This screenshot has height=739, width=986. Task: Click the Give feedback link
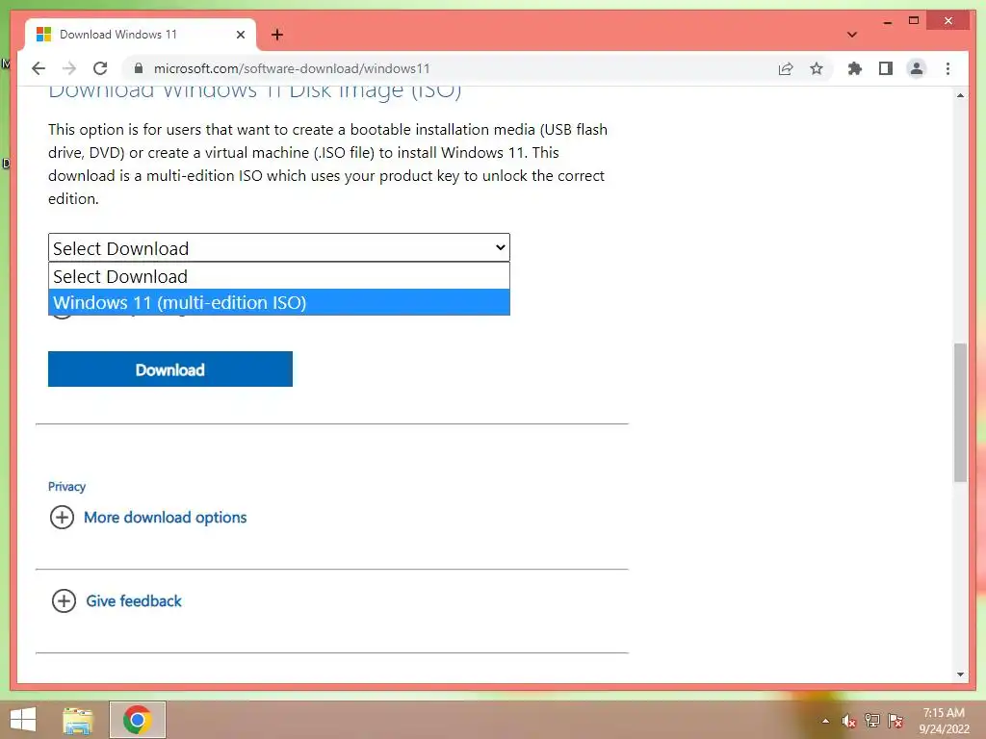pyautogui.click(x=134, y=600)
